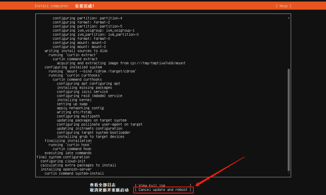326x195 pixels.
Task: Click 'writing install sources to disk' line
Action: click(x=76, y=51)
